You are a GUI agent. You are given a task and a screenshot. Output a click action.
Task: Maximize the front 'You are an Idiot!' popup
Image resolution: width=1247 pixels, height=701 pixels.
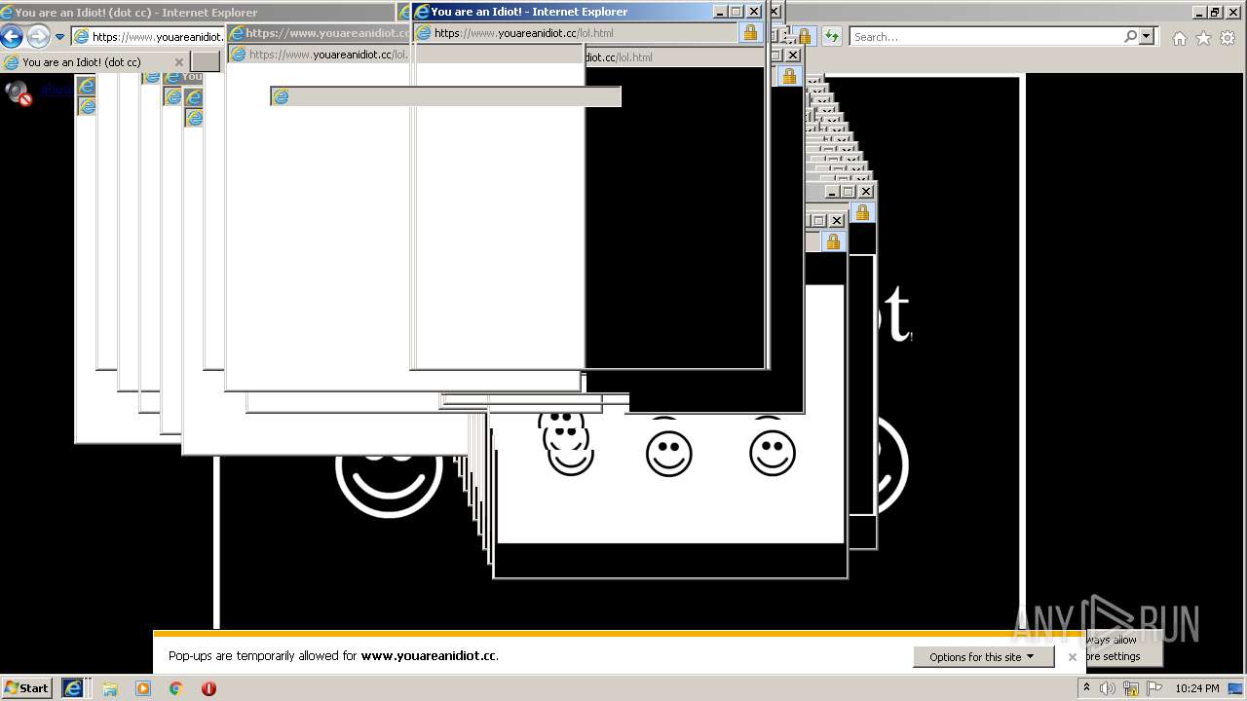tap(737, 12)
